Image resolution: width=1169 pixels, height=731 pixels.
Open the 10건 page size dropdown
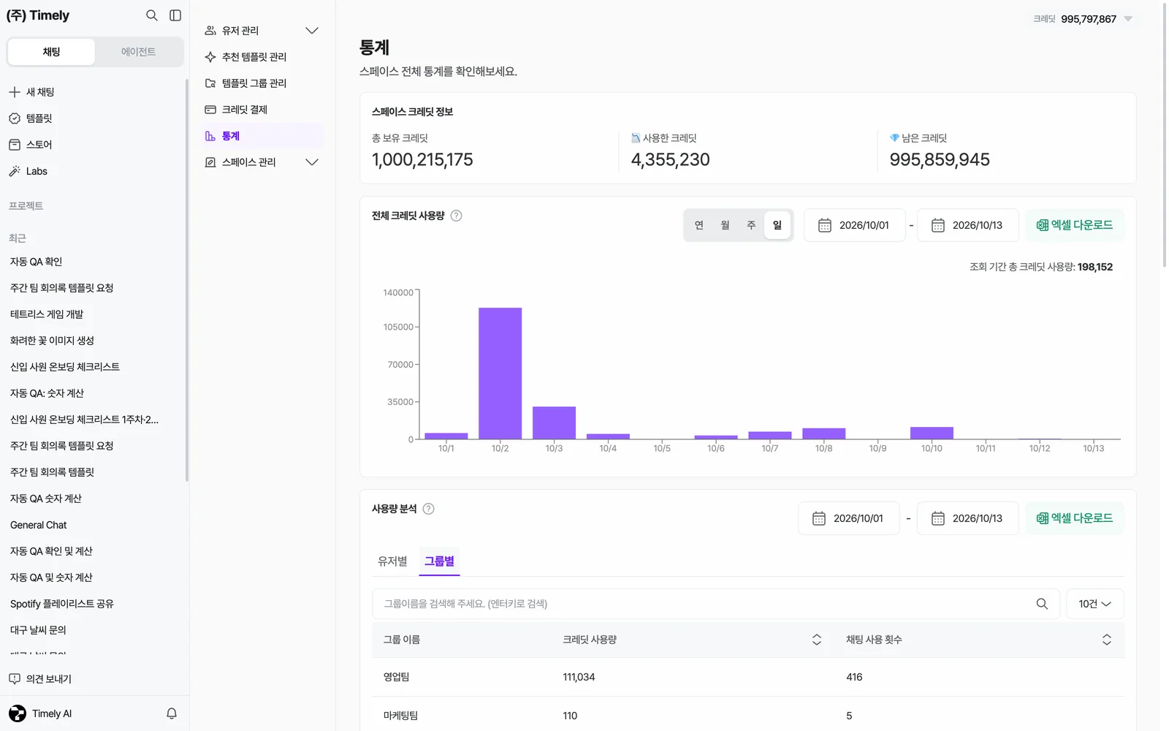[x=1095, y=604]
